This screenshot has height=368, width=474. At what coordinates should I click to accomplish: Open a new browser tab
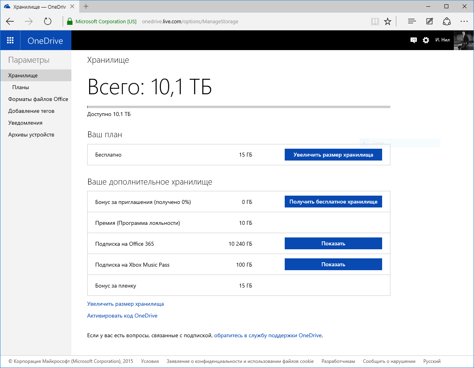[x=86, y=6]
